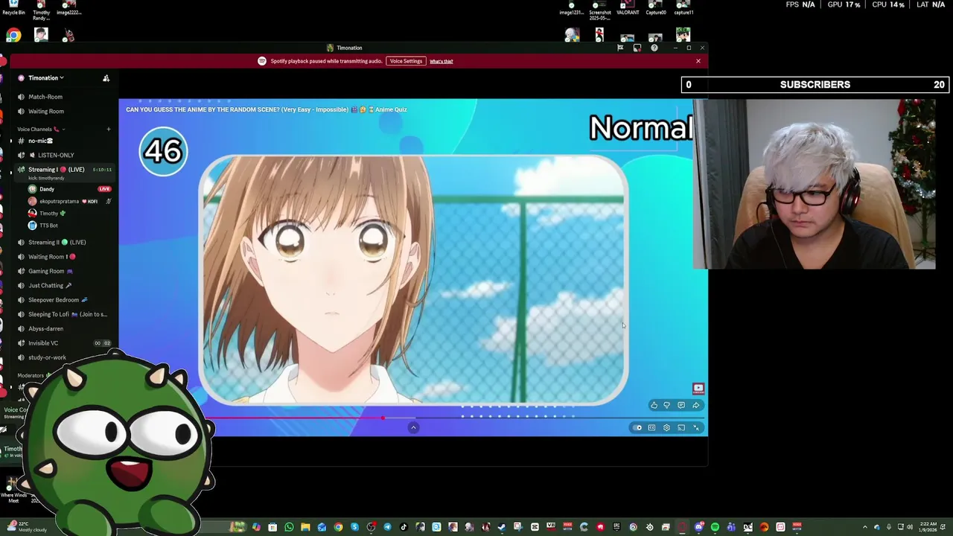
Task: Open the Discord Help question mark icon
Action: tap(654, 48)
